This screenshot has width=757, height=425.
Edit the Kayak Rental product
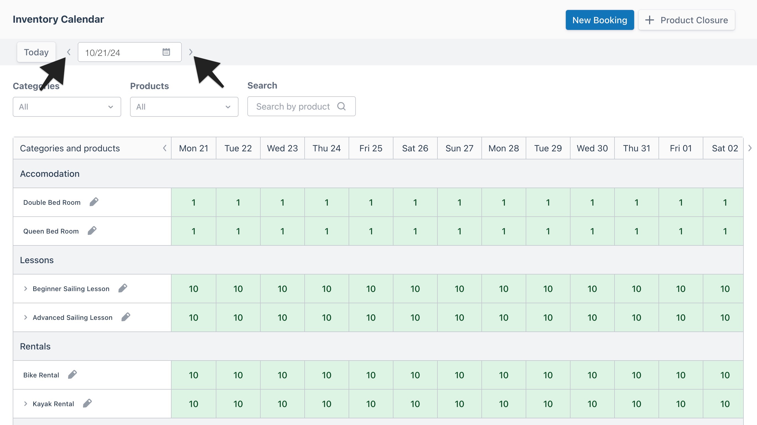(87, 403)
